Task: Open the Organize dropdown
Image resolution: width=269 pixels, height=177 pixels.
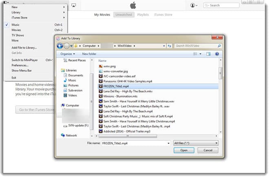Action: click(68, 54)
